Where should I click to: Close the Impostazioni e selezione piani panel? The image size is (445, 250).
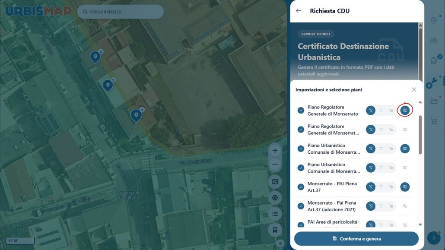pyautogui.click(x=414, y=90)
